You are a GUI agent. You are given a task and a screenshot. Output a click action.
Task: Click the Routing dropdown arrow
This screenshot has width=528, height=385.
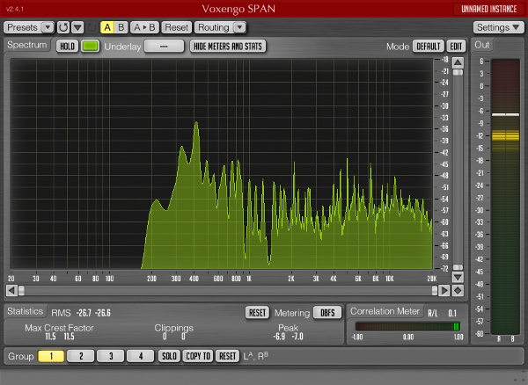point(239,27)
